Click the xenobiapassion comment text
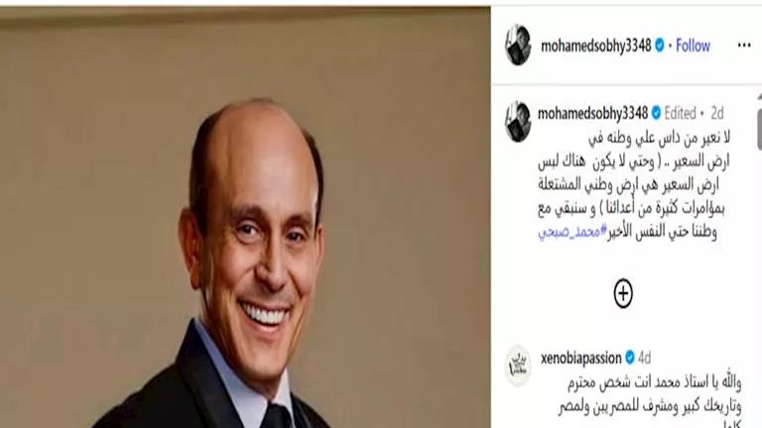The width and height of the screenshot is (762, 428). tap(650, 400)
